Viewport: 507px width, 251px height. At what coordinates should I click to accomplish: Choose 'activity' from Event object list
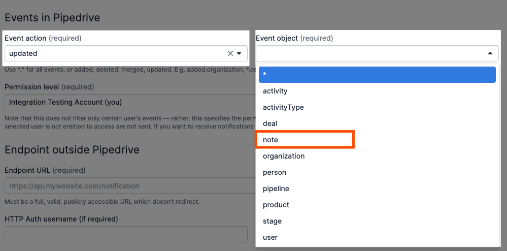tap(377, 91)
